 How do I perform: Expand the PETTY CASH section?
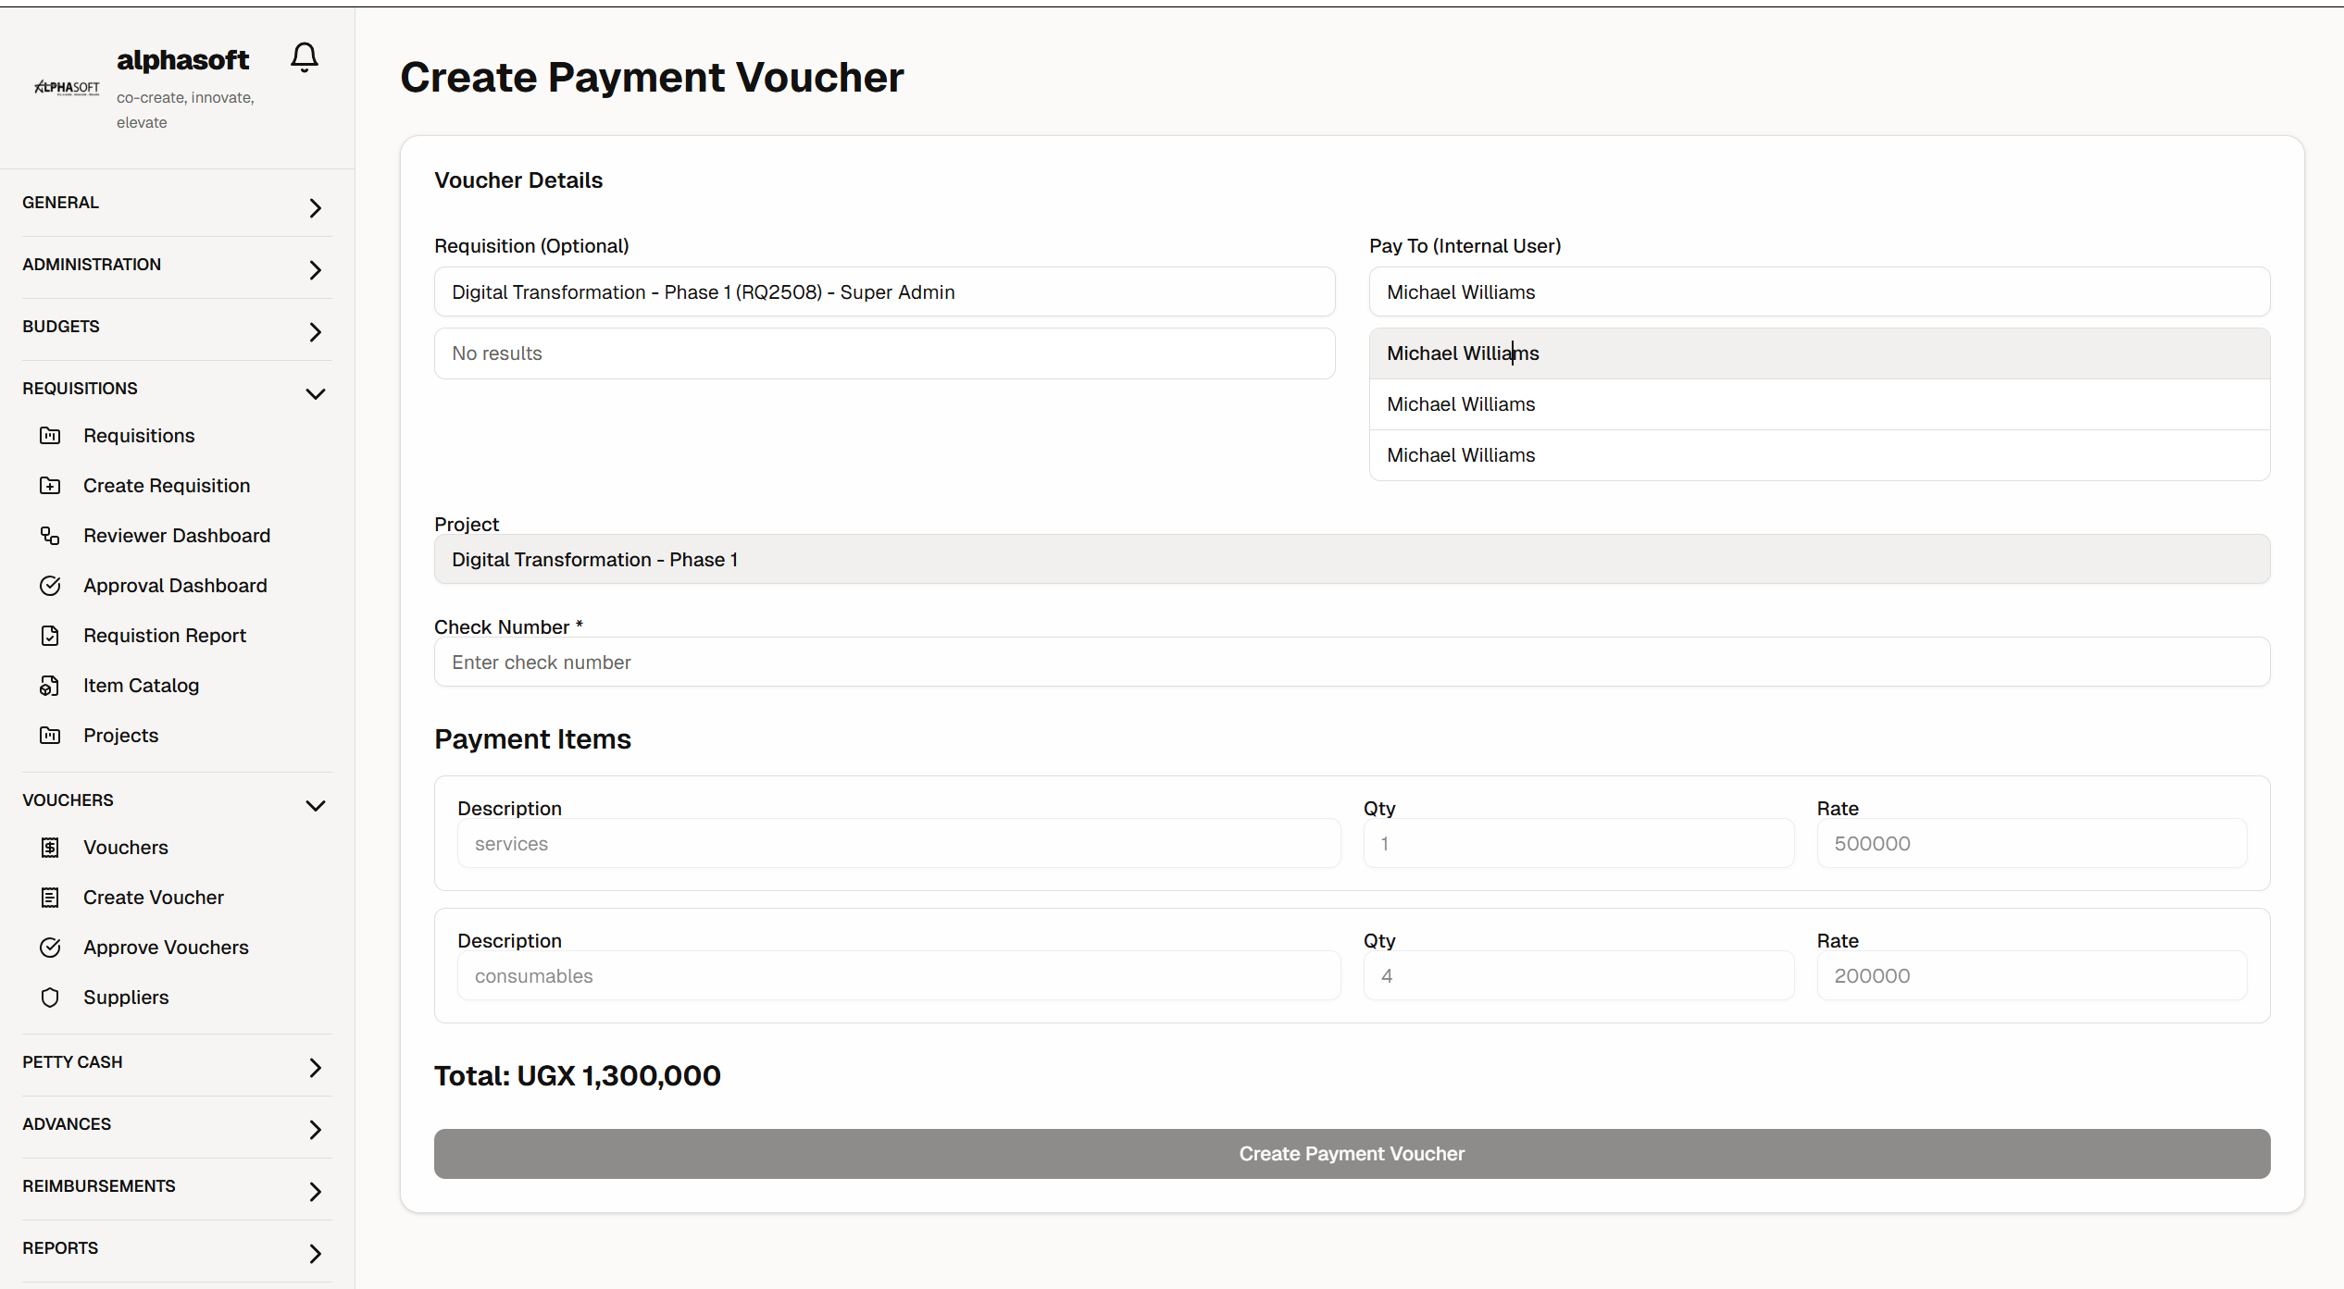[x=315, y=1068]
